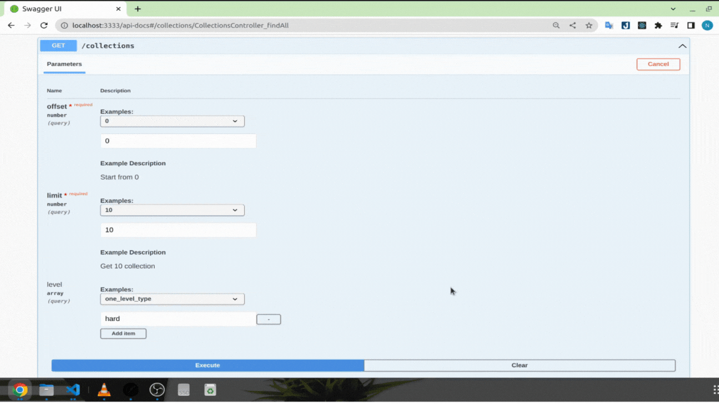Viewport: 719px width, 404px height.
Task: Open the N profile avatar icon
Action: coord(707,25)
